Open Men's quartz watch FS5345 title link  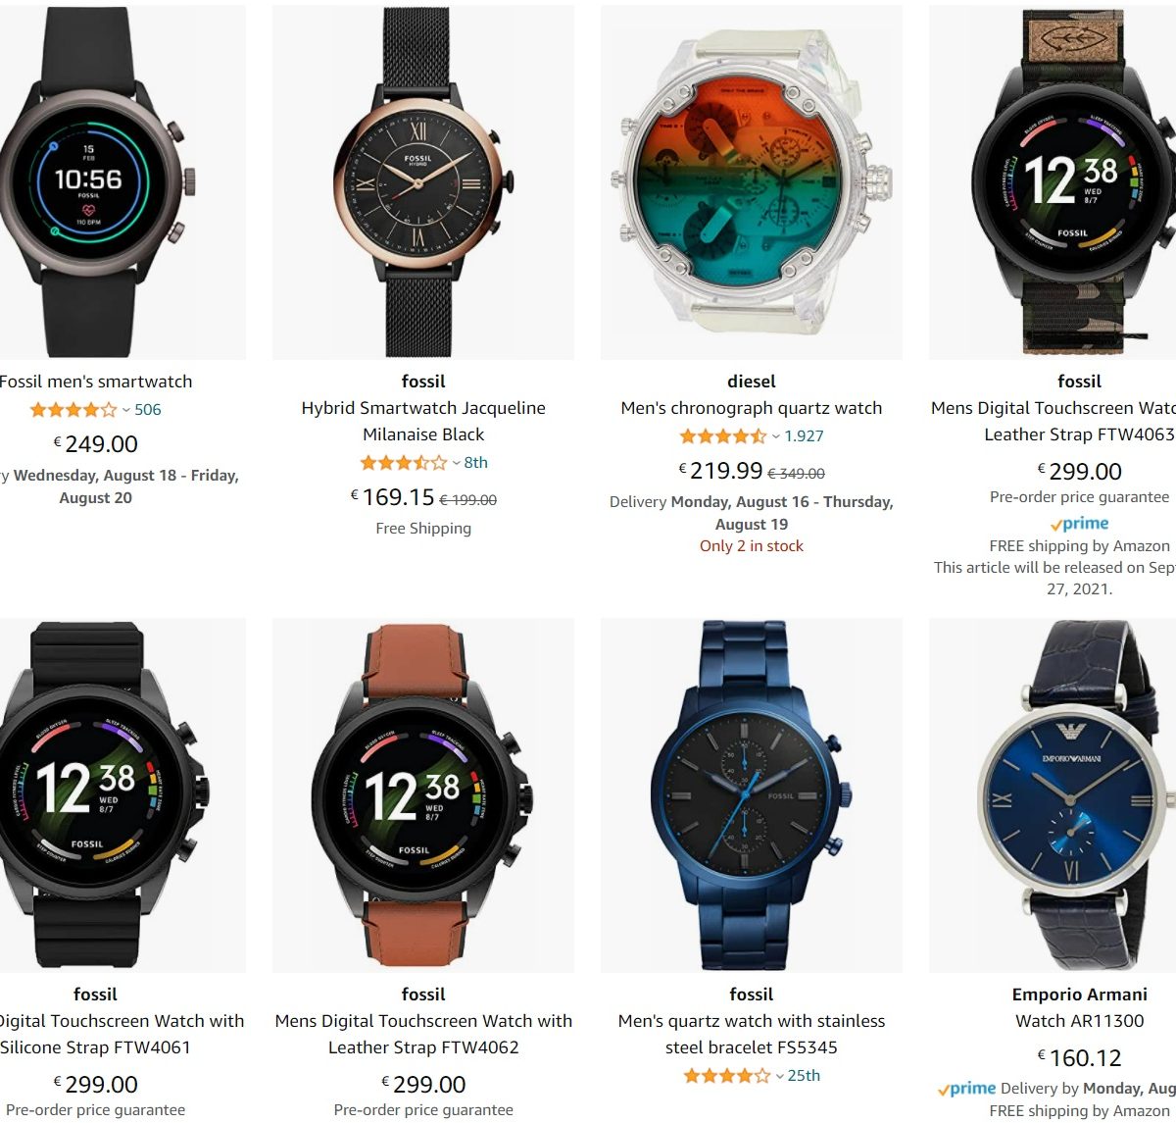[752, 1034]
